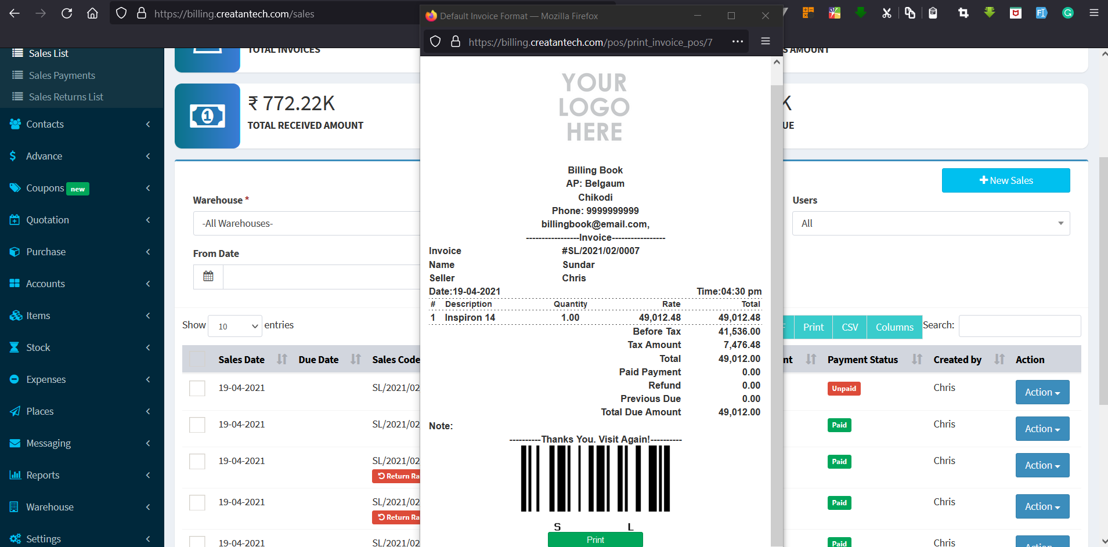
Task: Click the Total Received Amount money icon
Action: coord(207,116)
